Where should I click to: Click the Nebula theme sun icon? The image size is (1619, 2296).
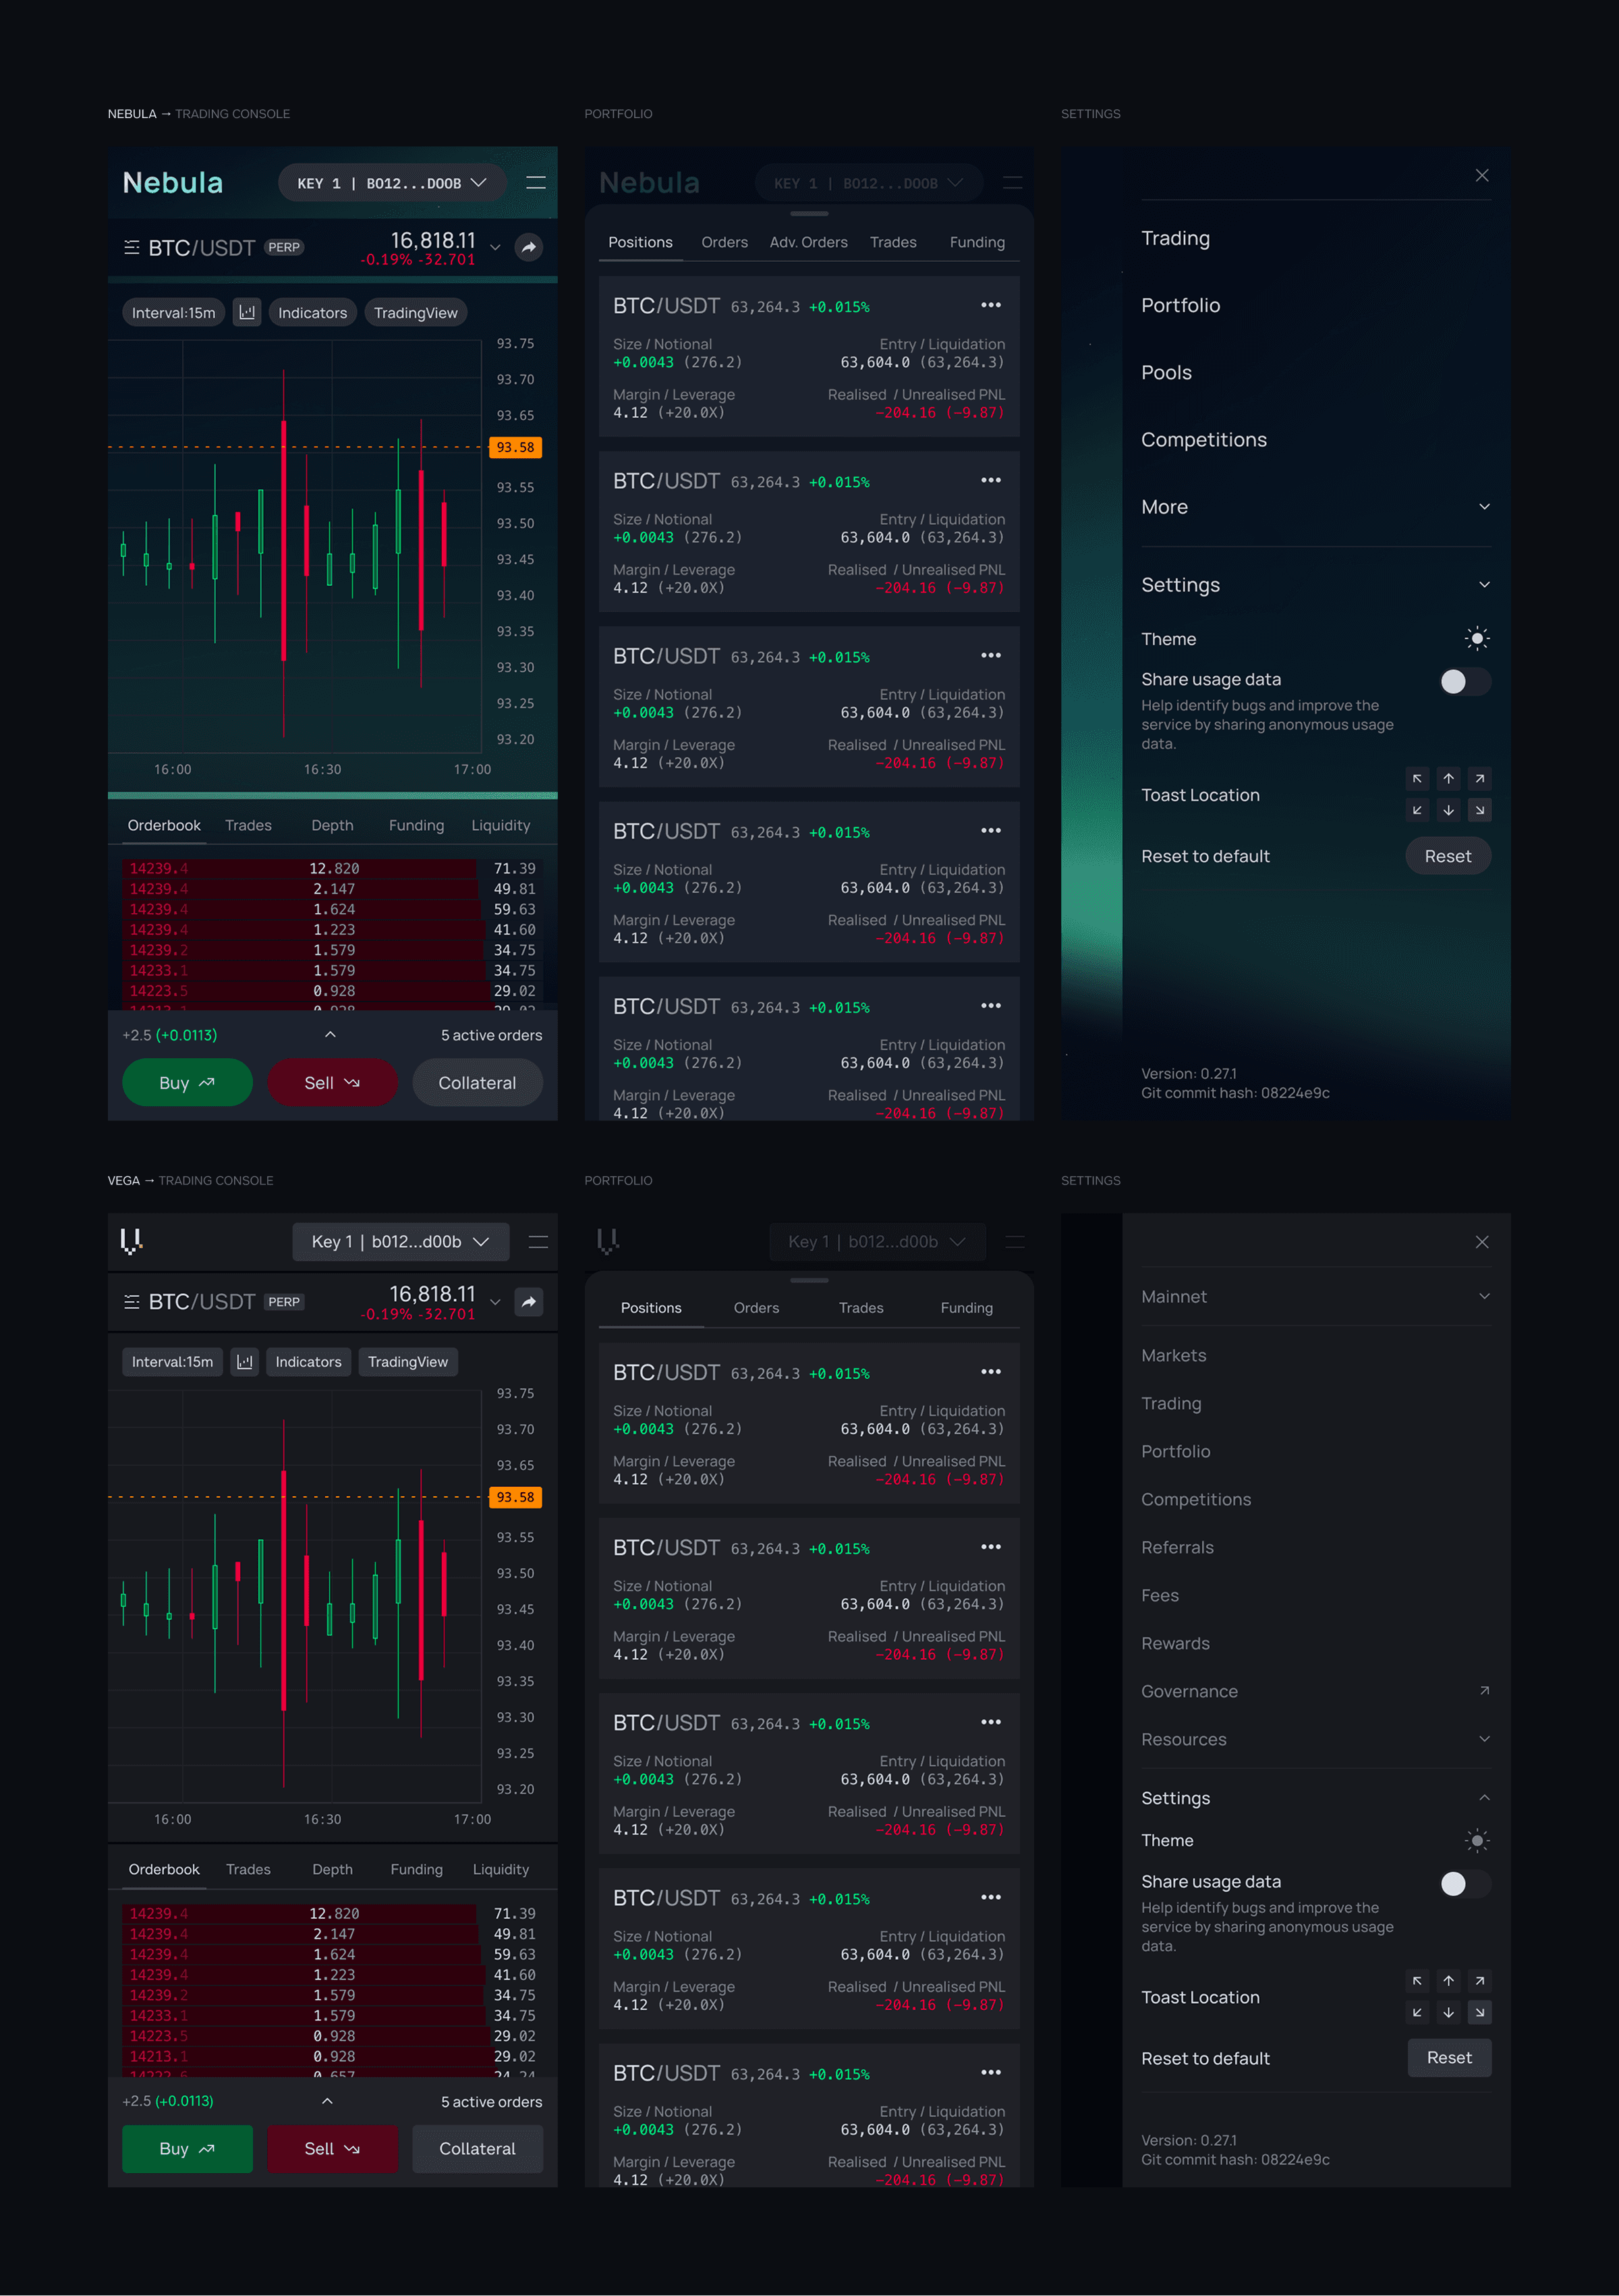[x=1476, y=638]
